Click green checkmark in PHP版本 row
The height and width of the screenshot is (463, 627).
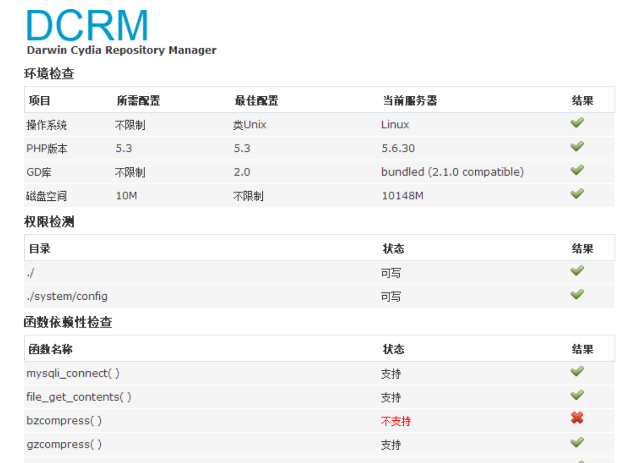(x=577, y=147)
